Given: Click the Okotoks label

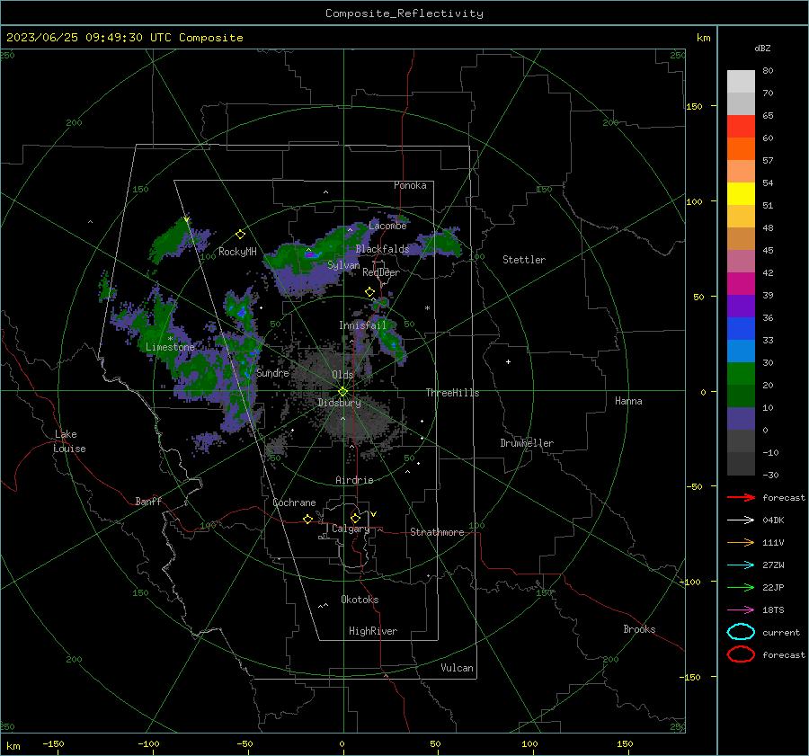Looking at the screenshot, I should click(360, 600).
